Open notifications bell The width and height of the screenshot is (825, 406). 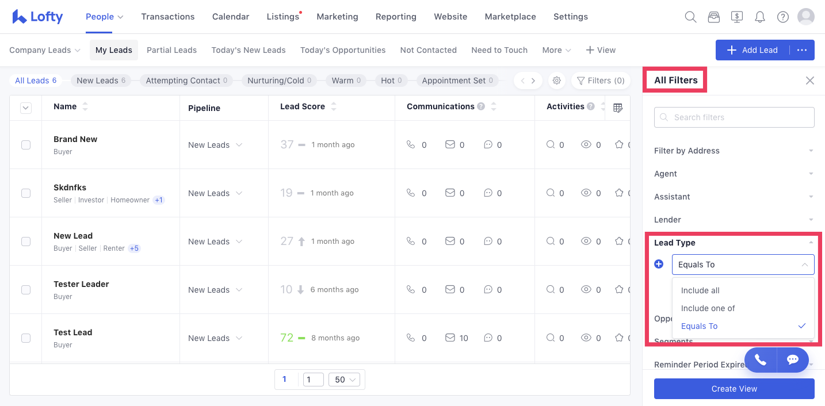pyautogui.click(x=760, y=17)
